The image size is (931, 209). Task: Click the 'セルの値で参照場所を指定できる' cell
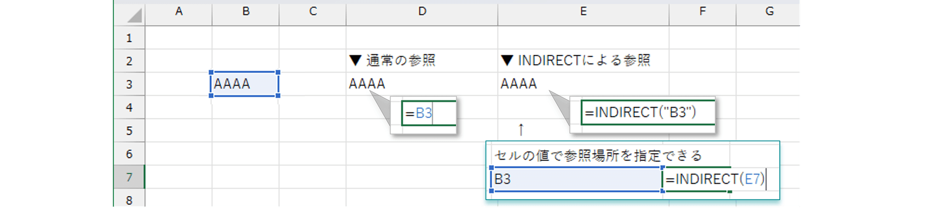598,155
